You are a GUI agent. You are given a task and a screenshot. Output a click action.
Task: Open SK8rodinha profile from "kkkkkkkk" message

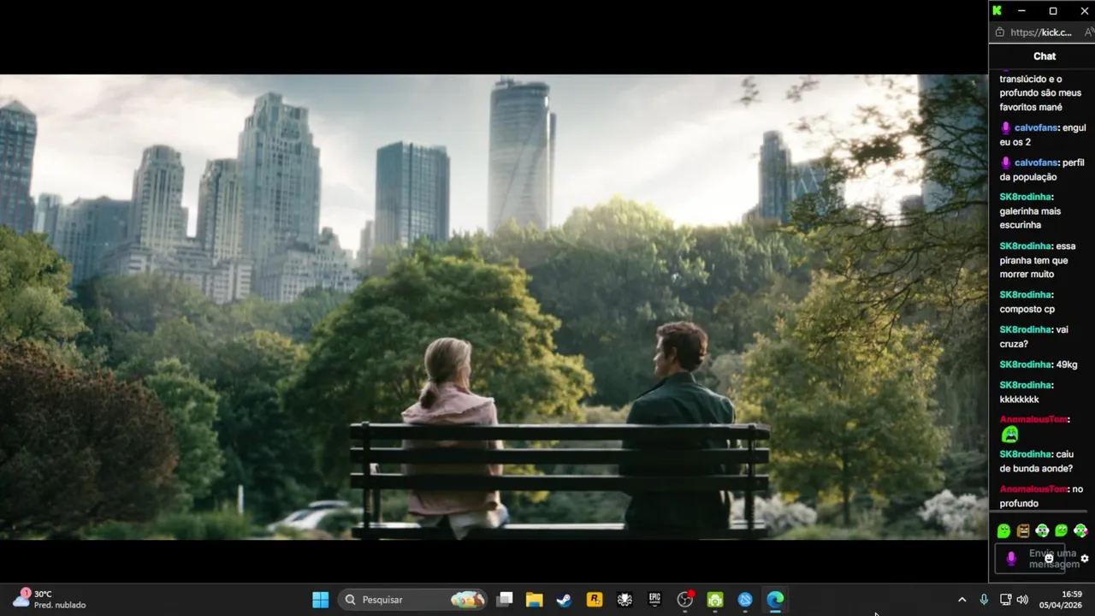1025,386
